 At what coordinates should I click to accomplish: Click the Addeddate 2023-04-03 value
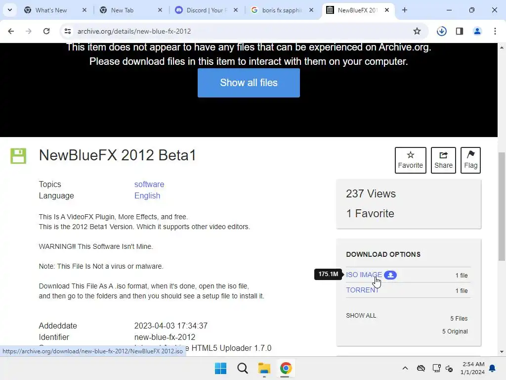coord(170,326)
